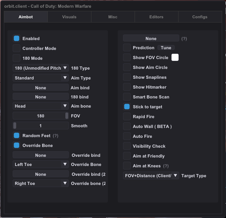The width and height of the screenshot is (226, 218).
Task: Go to the Editors tab
Action: (x=156, y=17)
